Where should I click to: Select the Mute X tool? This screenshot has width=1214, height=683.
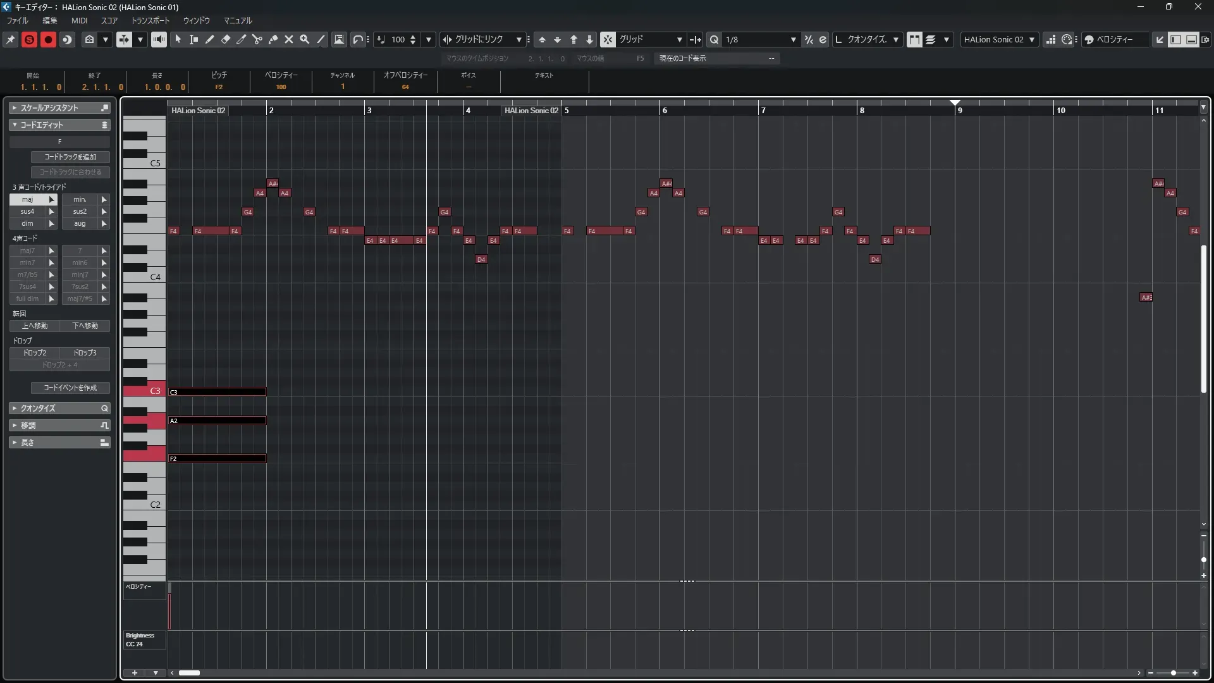click(289, 39)
